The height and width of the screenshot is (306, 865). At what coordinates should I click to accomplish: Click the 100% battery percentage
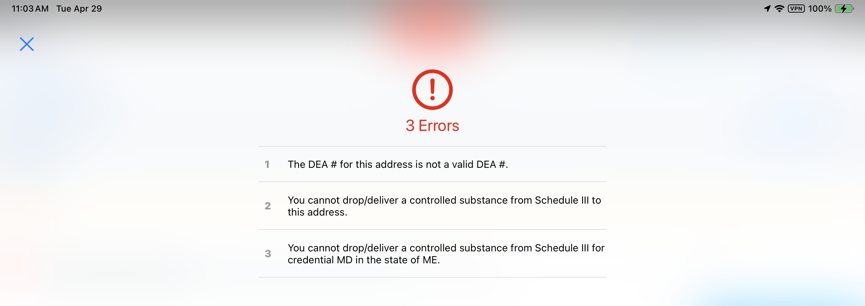tap(820, 9)
